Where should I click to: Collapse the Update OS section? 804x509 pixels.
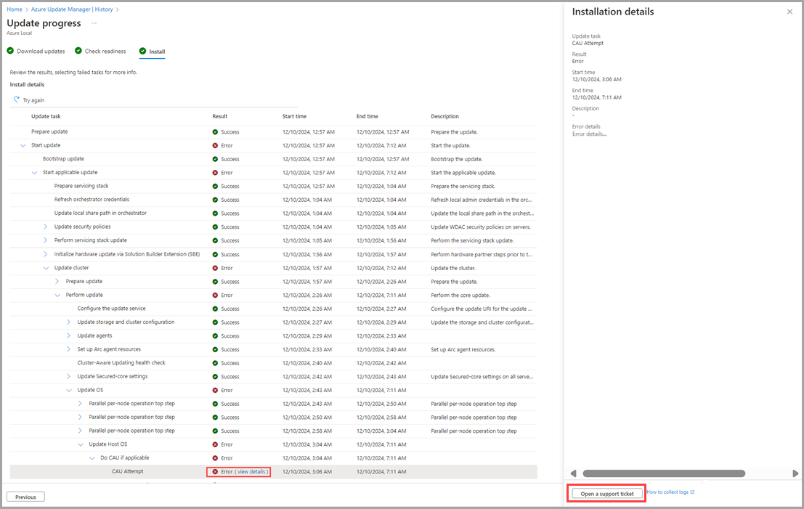coord(68,390)
